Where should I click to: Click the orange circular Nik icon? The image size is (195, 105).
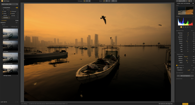click(x=189, y=1)
